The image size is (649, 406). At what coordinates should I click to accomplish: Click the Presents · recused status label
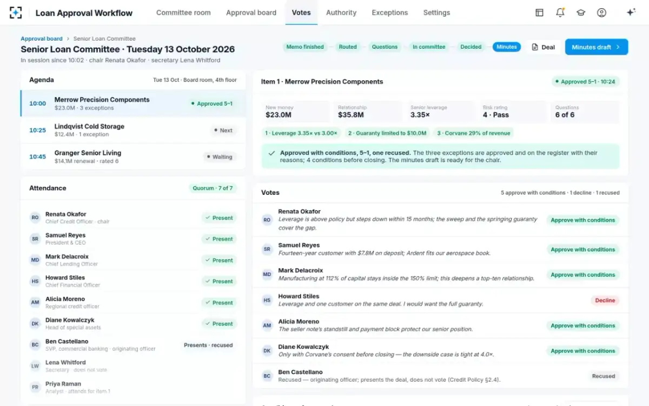[x=208, y=345]
